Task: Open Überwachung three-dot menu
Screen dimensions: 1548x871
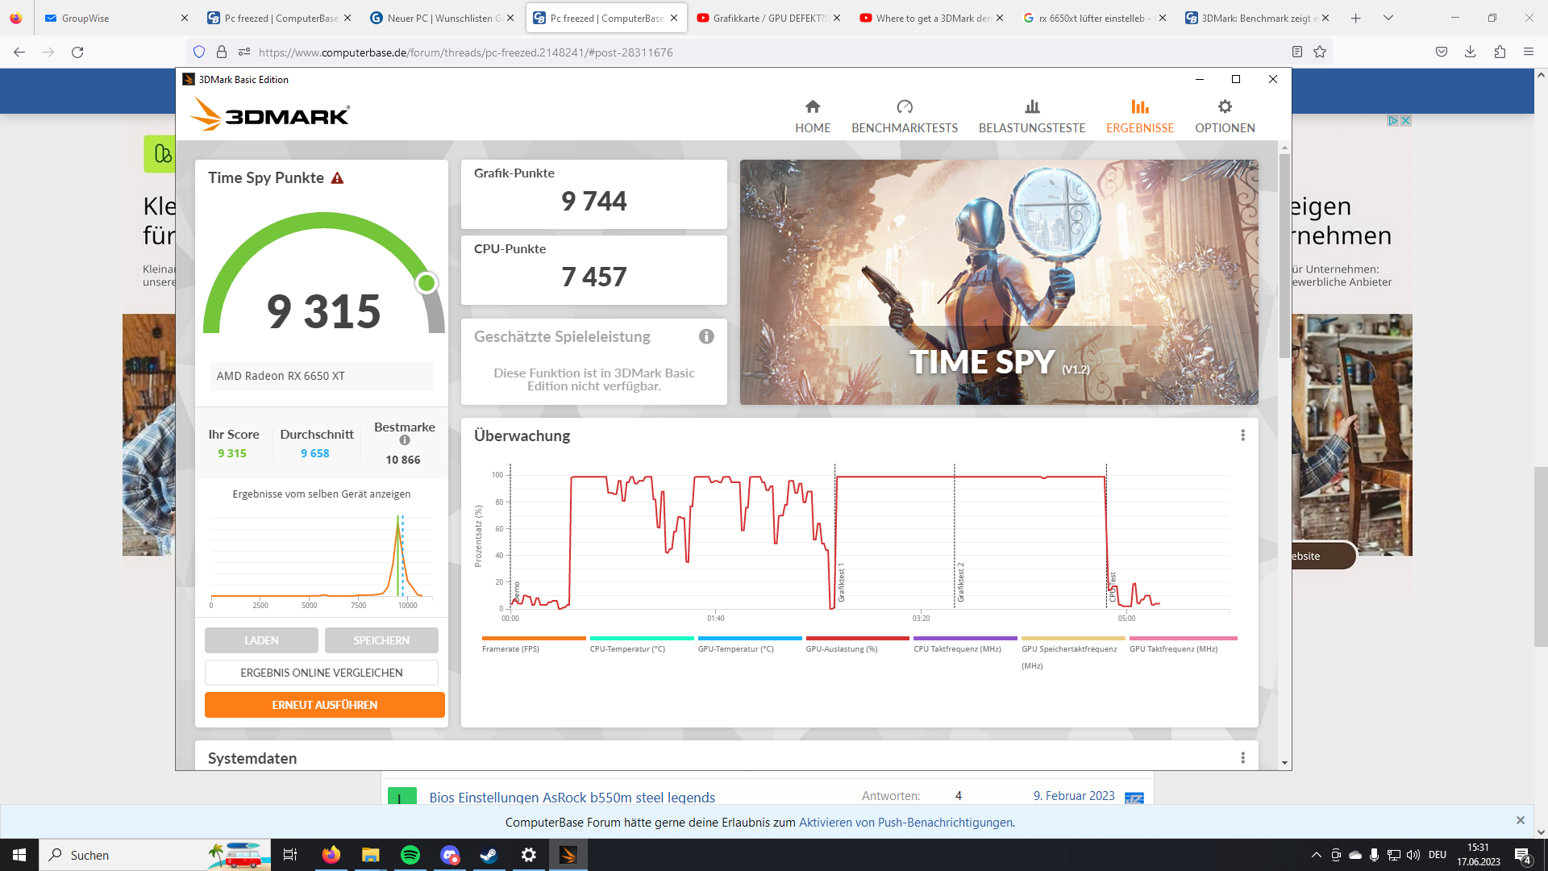Action: [x=1242, y=435]
